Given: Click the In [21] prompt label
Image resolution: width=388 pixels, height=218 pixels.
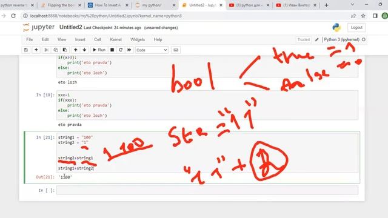Looking at the screenshot, I should point(45,137).
